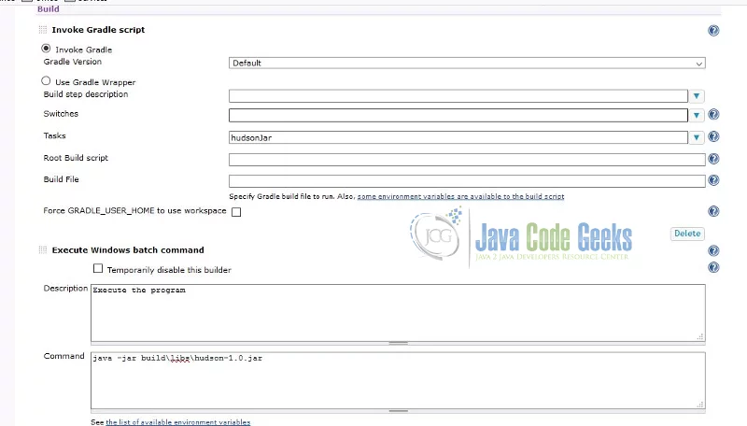Select the Use Gradle Wrapper radio button
Screen dimensions: 747x426
pos(46,81)
